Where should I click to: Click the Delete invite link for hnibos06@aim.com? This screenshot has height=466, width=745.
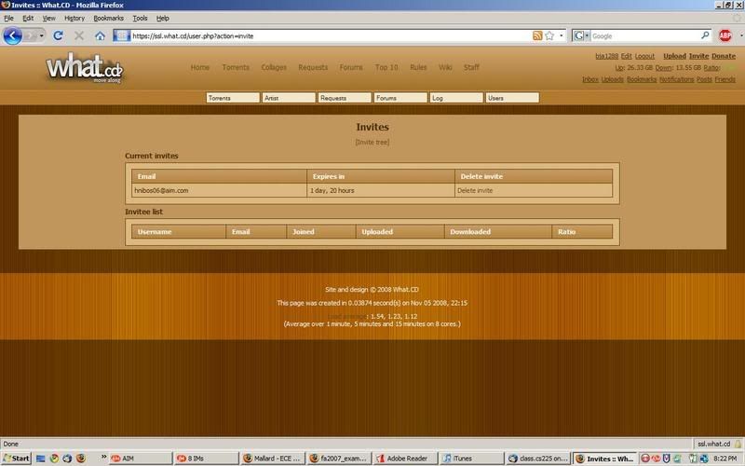pos(475,190)
